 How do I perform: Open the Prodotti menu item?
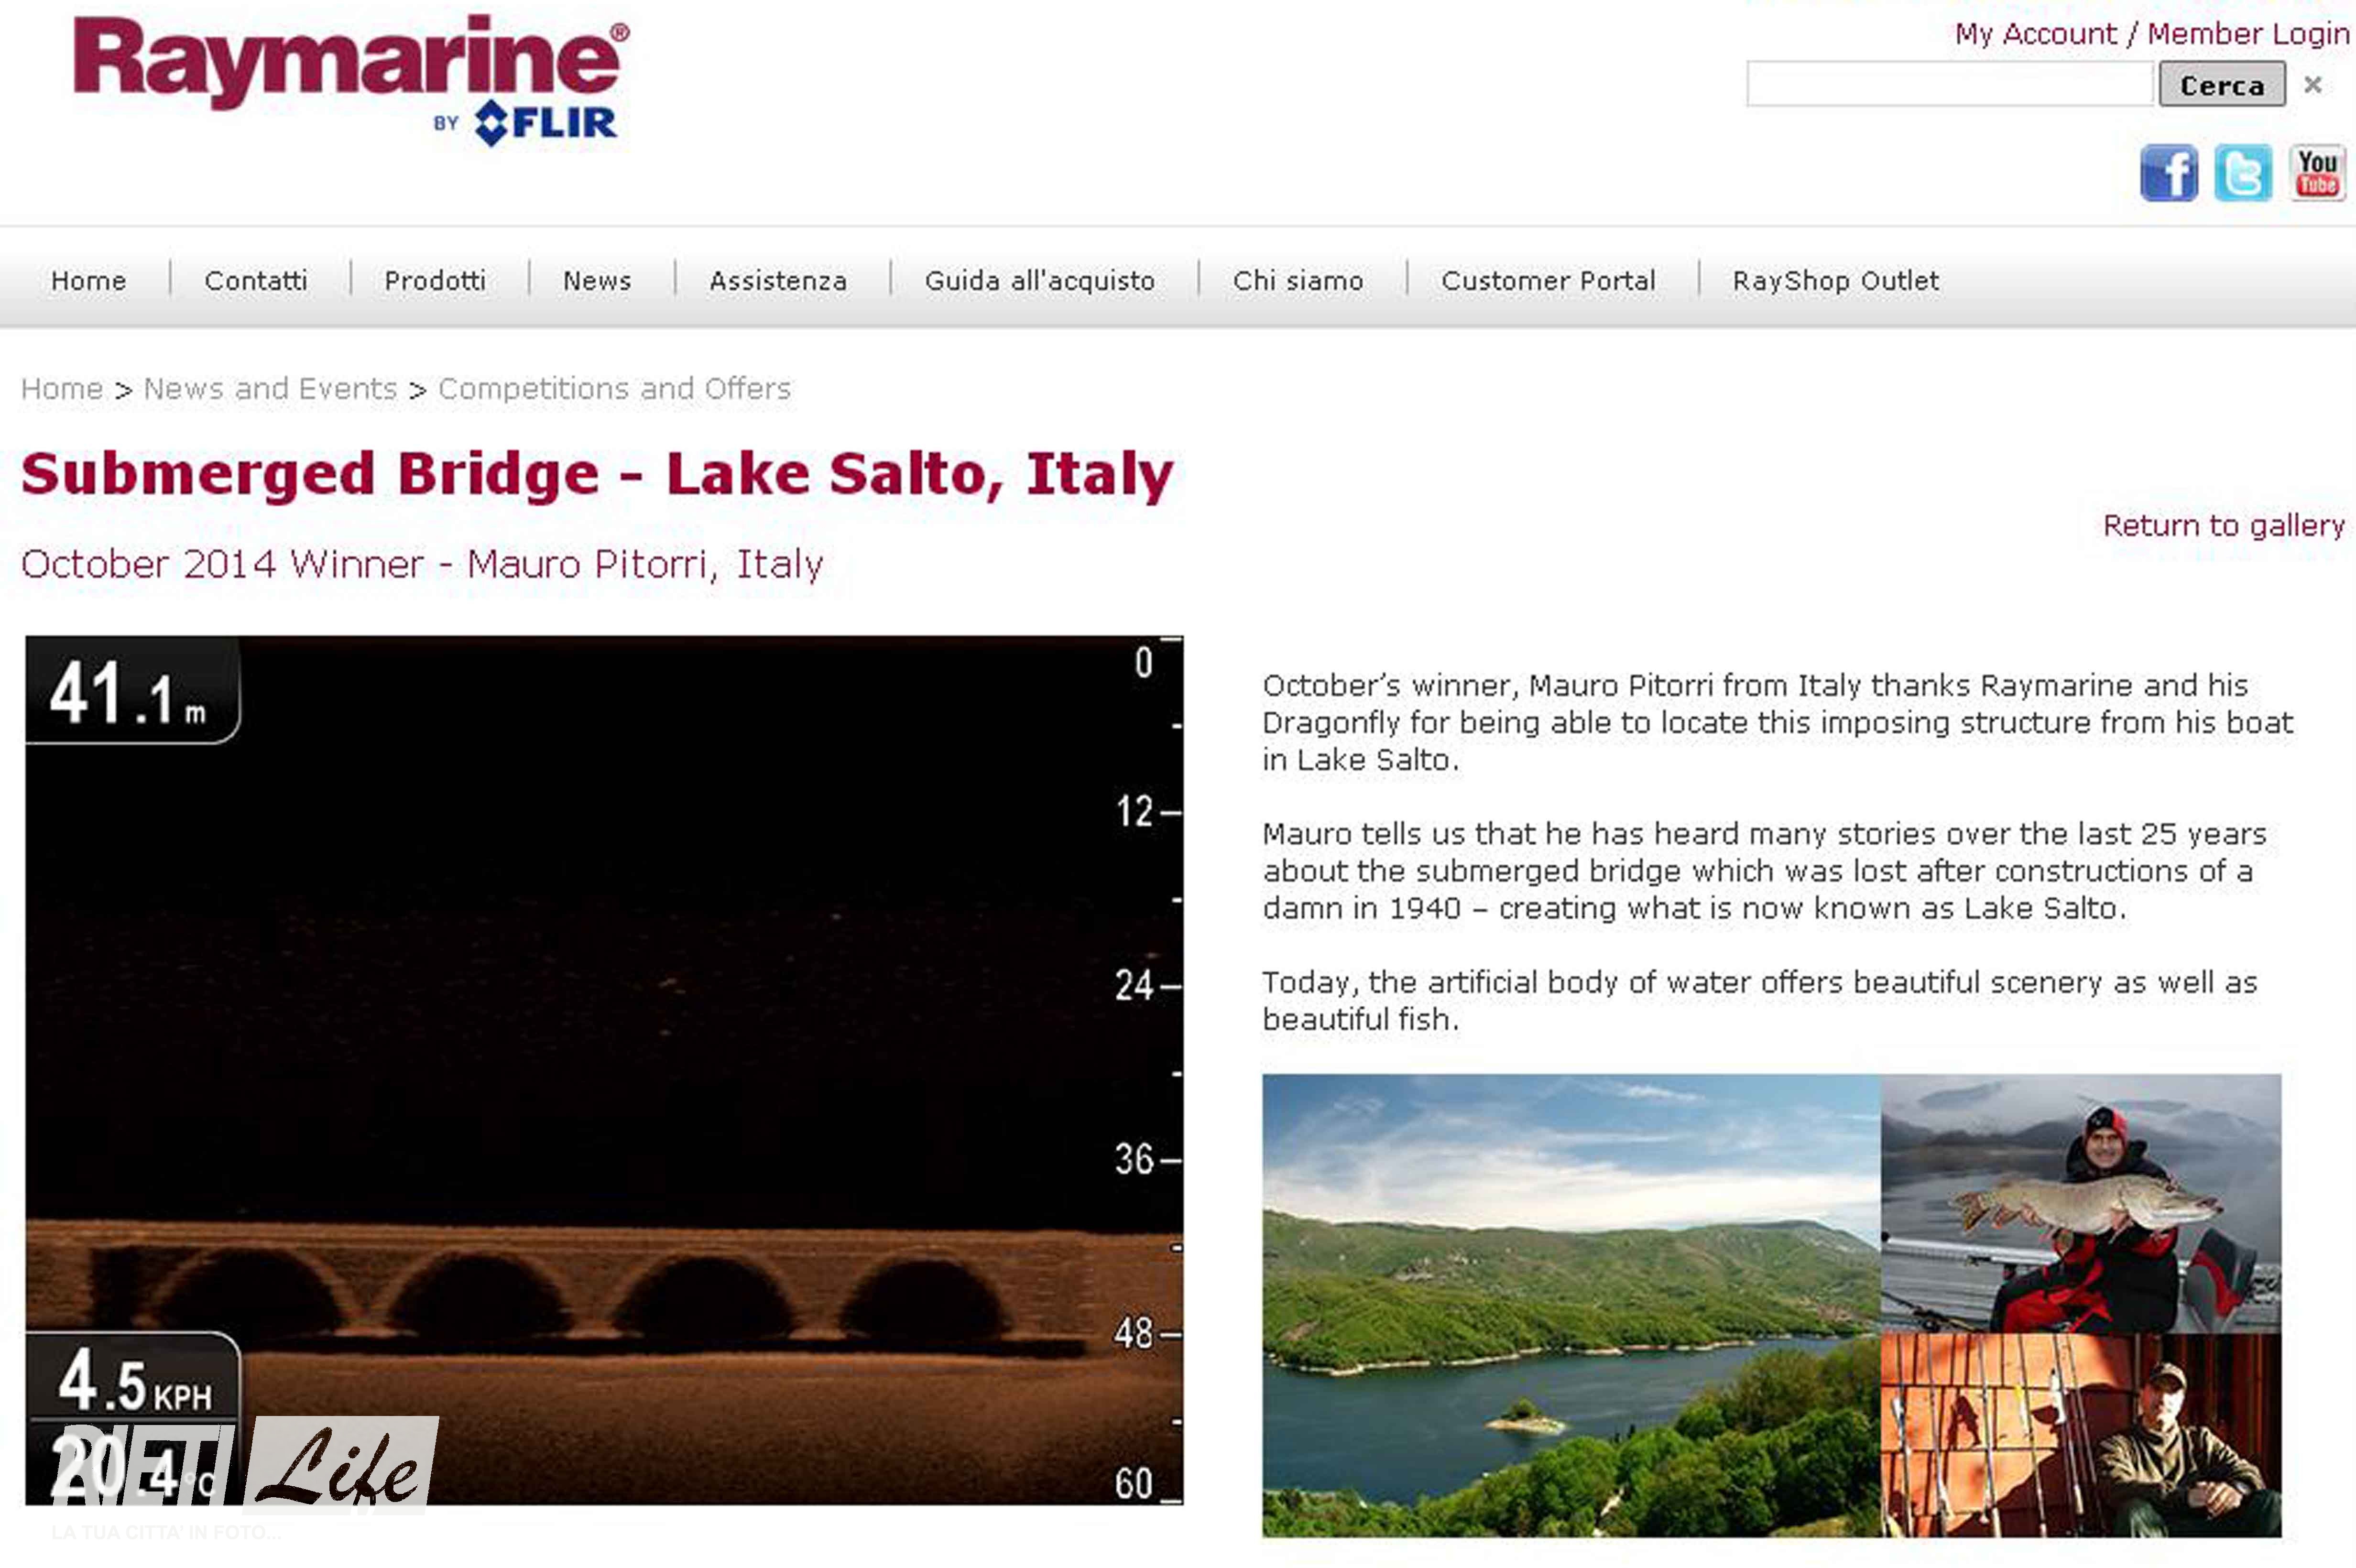point(435,281)
